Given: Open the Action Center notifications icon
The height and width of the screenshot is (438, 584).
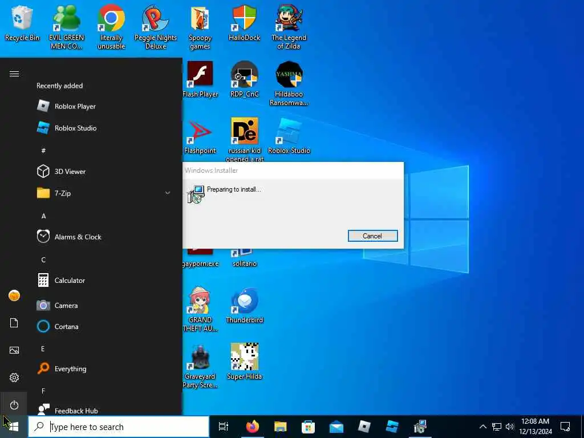Looking at the screenshot, I should [x=565, y=427].
